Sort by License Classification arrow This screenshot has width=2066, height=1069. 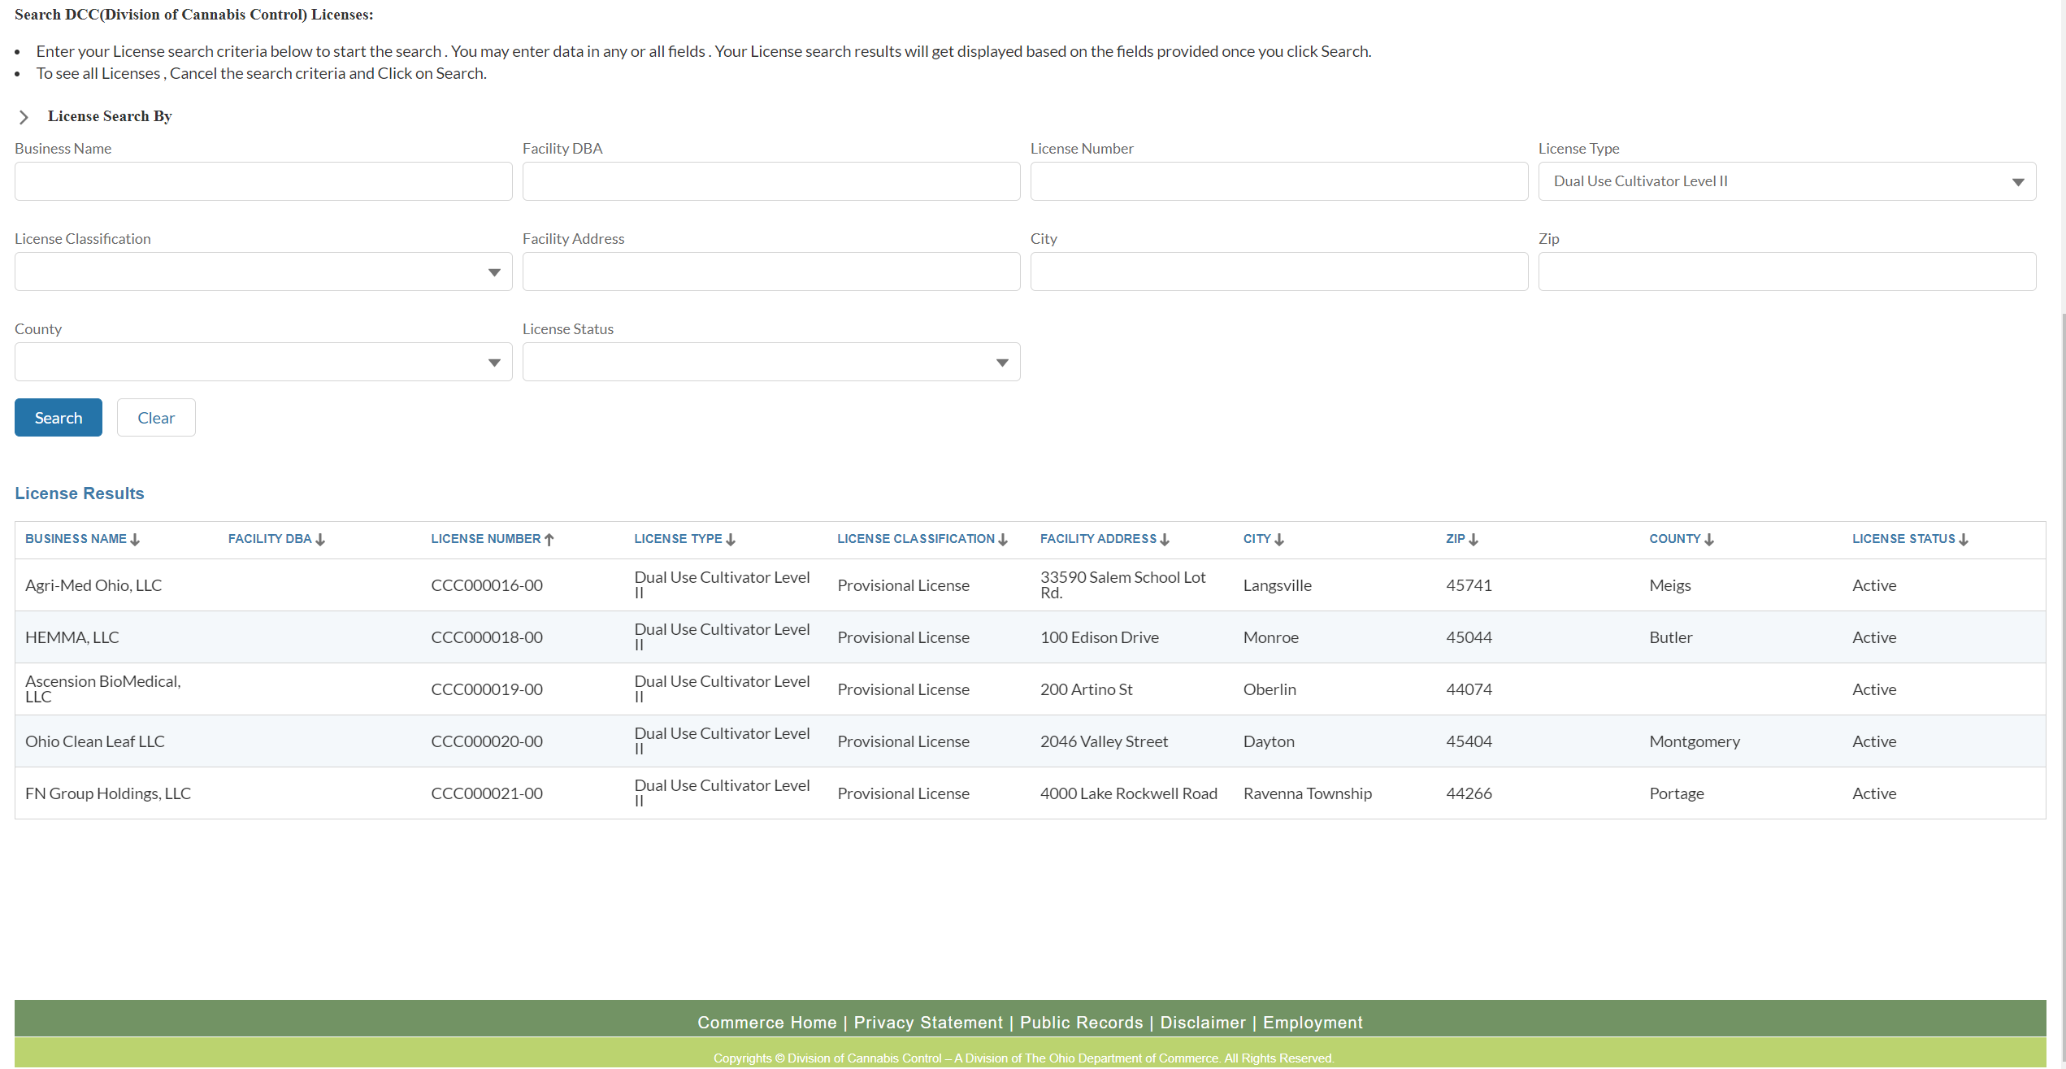[x=1003, y=540]
